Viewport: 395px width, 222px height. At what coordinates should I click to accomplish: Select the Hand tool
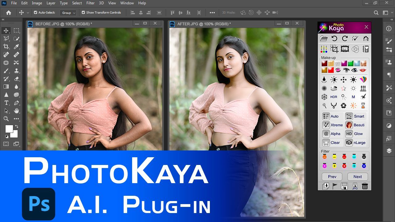point(16,111)
